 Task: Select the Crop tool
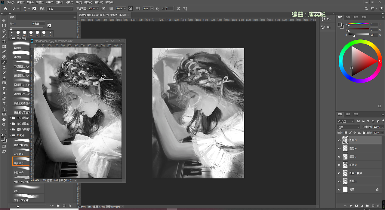click(x=4, y=41)
